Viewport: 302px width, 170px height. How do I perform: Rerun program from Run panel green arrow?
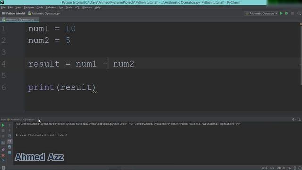click(3, 125)
